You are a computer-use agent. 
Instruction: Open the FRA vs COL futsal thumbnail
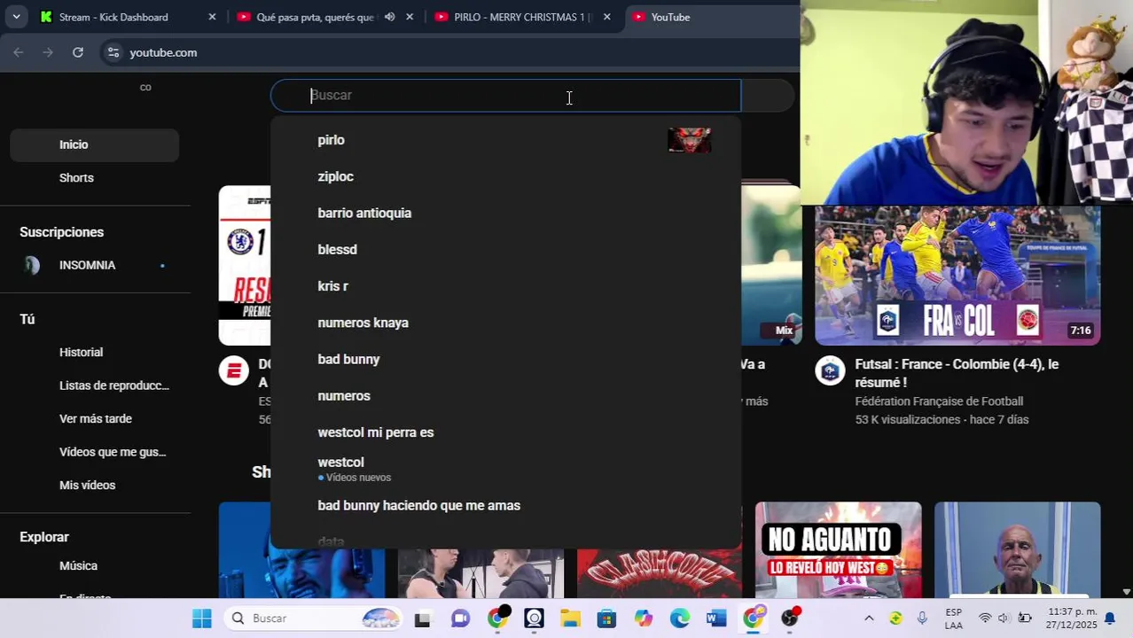(x=957, y=276)
